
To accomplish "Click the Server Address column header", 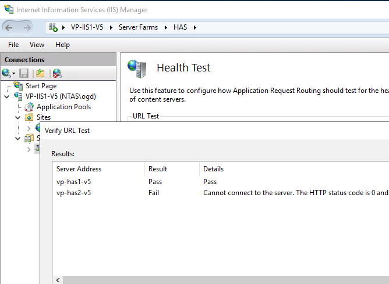I will [x=79, y=169].
